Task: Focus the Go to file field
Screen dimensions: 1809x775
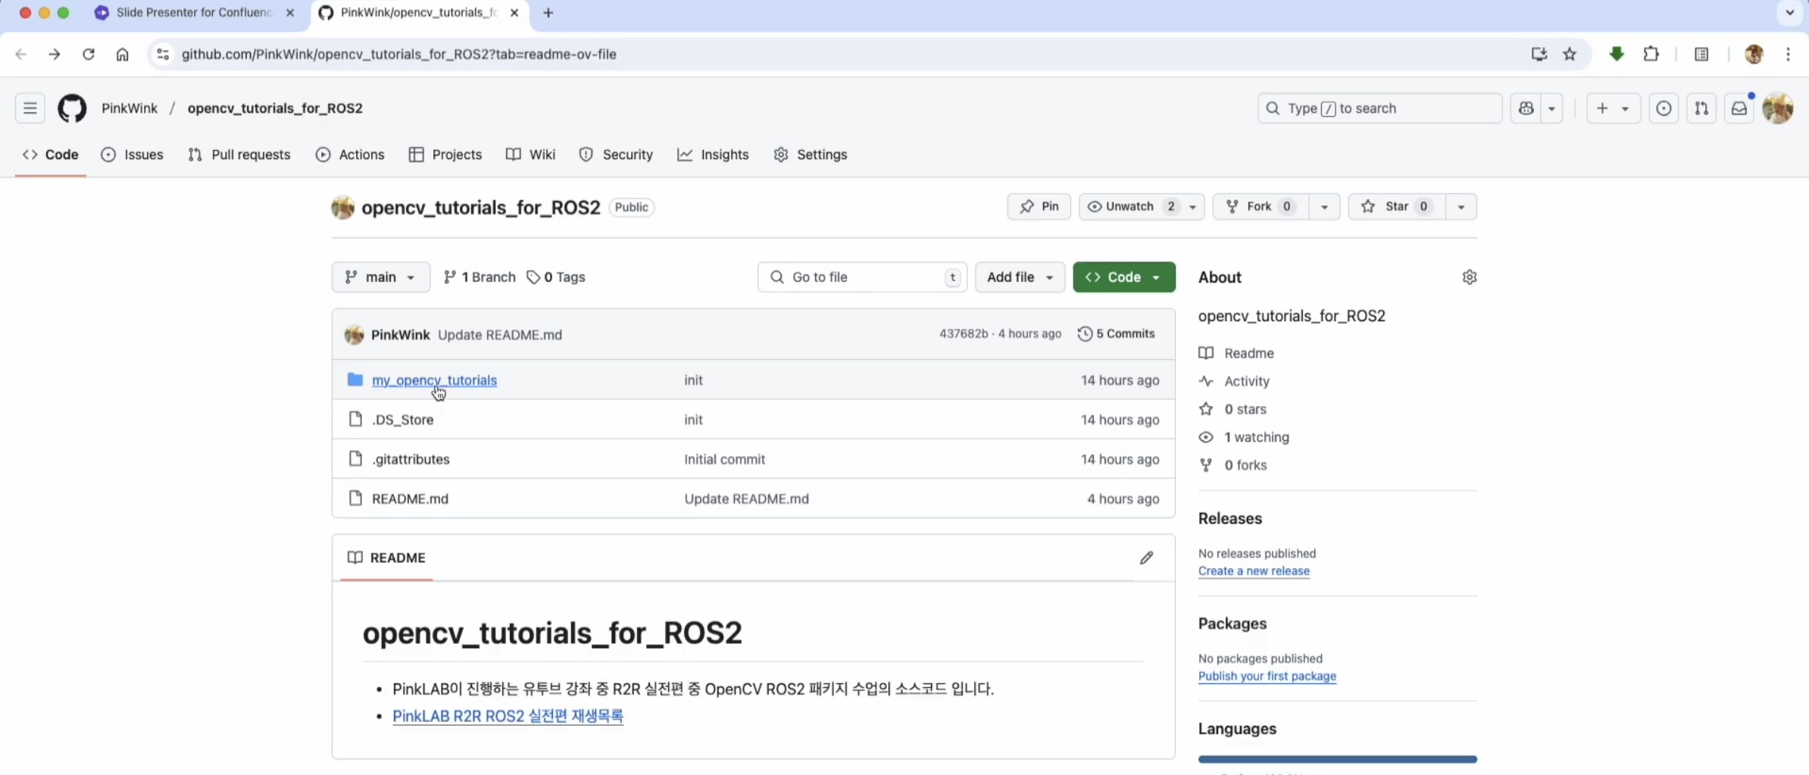Action: [862, 277]
